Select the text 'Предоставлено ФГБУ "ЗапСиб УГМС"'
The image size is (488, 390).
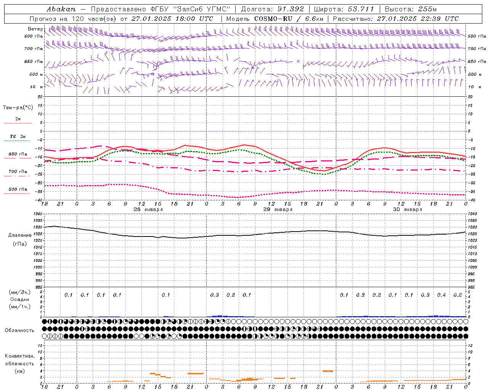(x=161, y=9)
